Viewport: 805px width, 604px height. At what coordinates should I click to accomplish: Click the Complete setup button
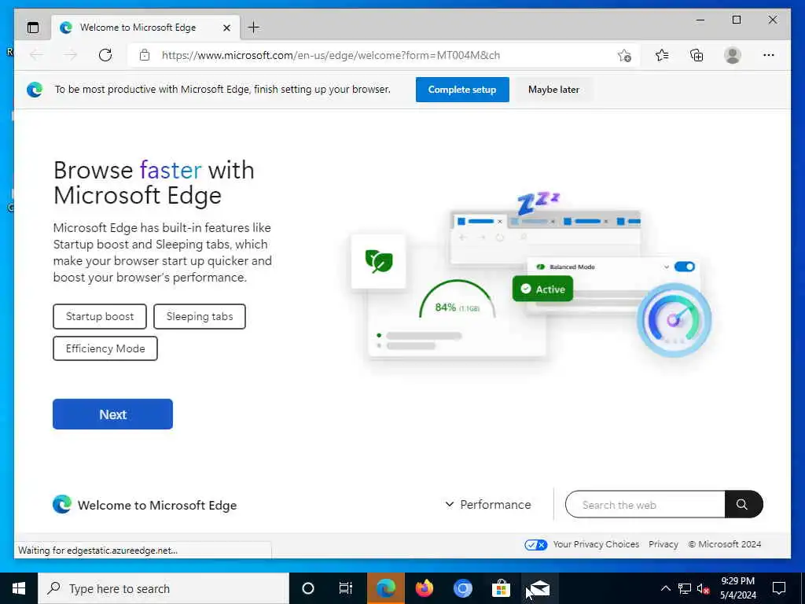point(462,90)
